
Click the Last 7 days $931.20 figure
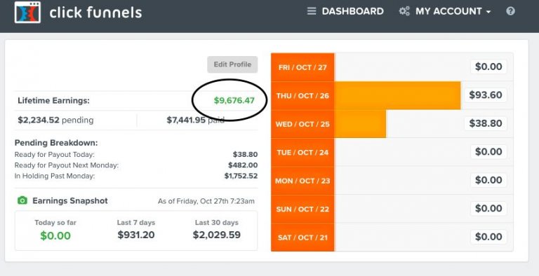(135, 235)
